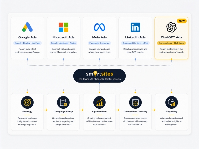Click 'One team. All channels. Better results.' tagline
The image size is (199, 149).
(99, 79)
